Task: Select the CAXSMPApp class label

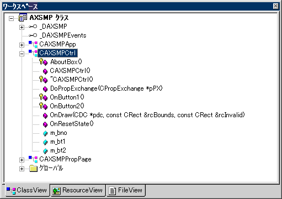Action: tap(57, 44)
